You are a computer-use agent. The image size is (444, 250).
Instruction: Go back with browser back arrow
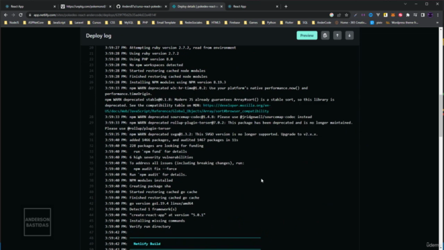pos(6,15)
